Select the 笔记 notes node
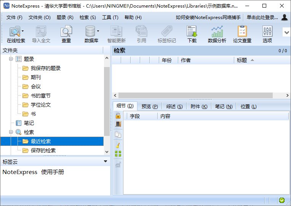This screenshot has height=206, width=291. pos(29,123)
